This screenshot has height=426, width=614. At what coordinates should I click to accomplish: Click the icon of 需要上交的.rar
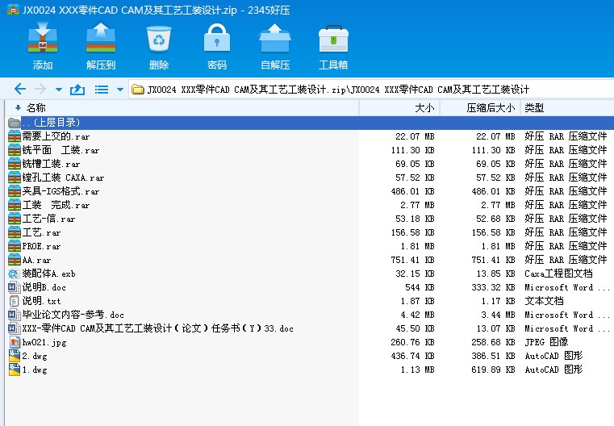point(15,136)
